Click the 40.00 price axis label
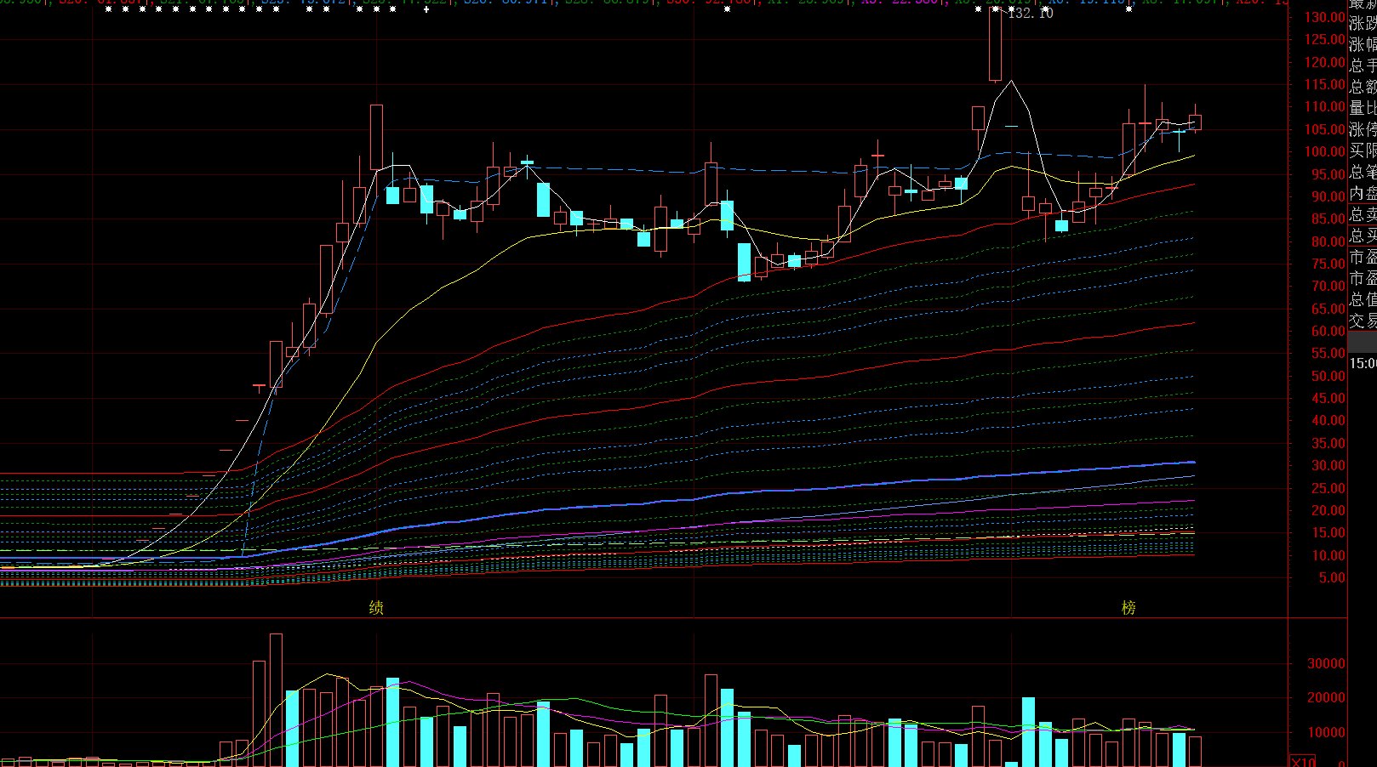 [1328, 420]
